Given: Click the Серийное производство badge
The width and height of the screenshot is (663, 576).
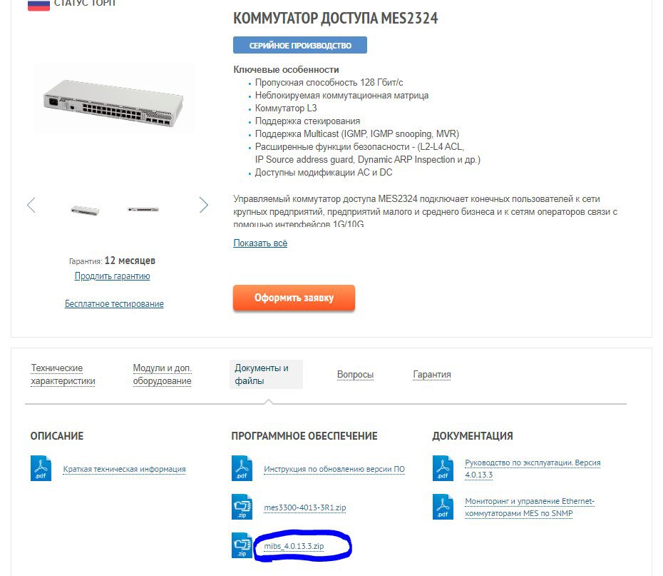Looking at the screenshot, I should pos(300,45).
